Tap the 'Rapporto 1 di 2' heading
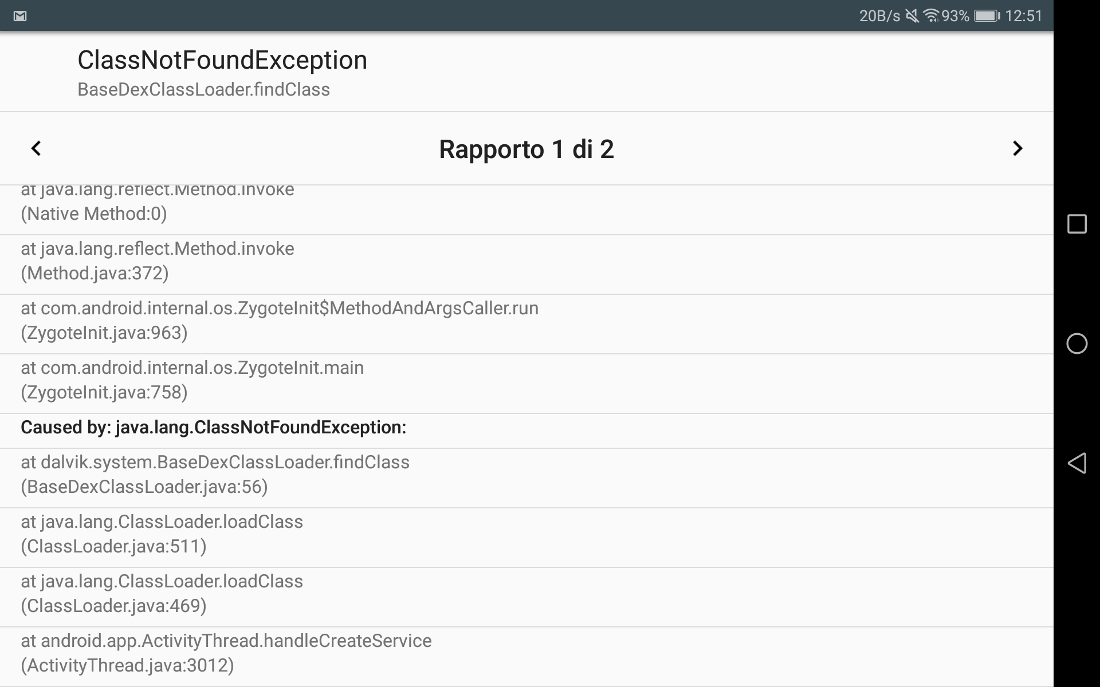 tap(526, 149)
